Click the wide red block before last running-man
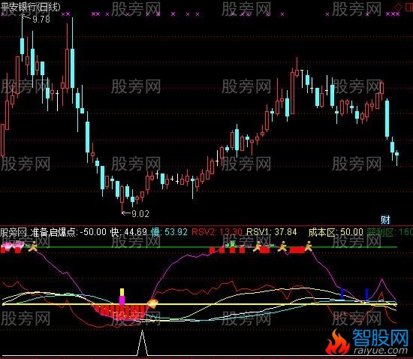Image resolution: width=413 pixels, height=359 pixels. [x=297, y=249]
